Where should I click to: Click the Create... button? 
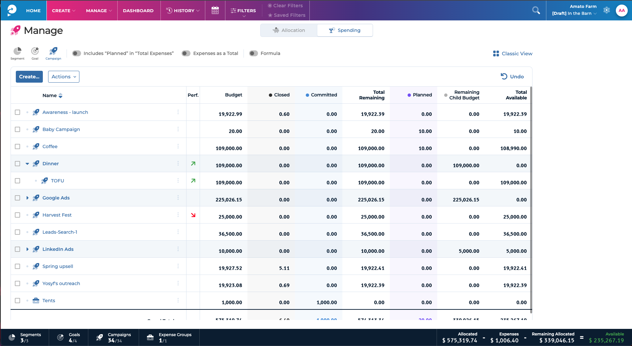point(29,77)
